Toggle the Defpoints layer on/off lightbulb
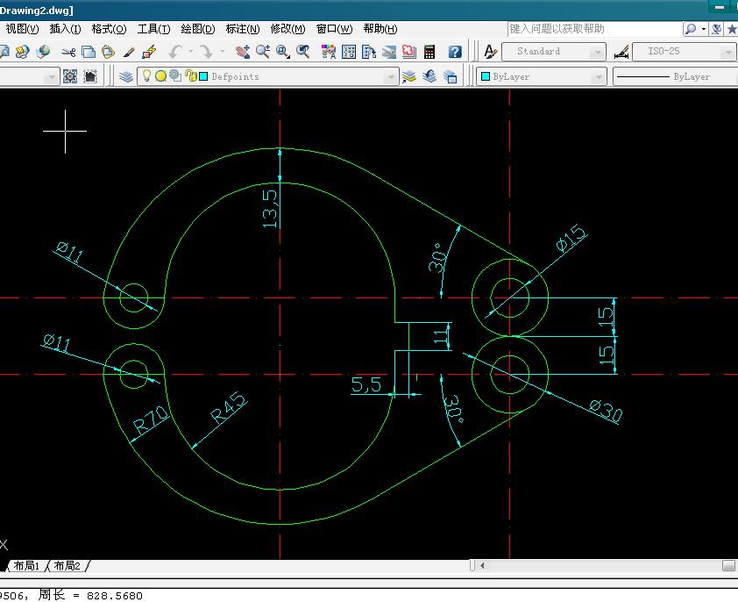 [x=147, y=75]
